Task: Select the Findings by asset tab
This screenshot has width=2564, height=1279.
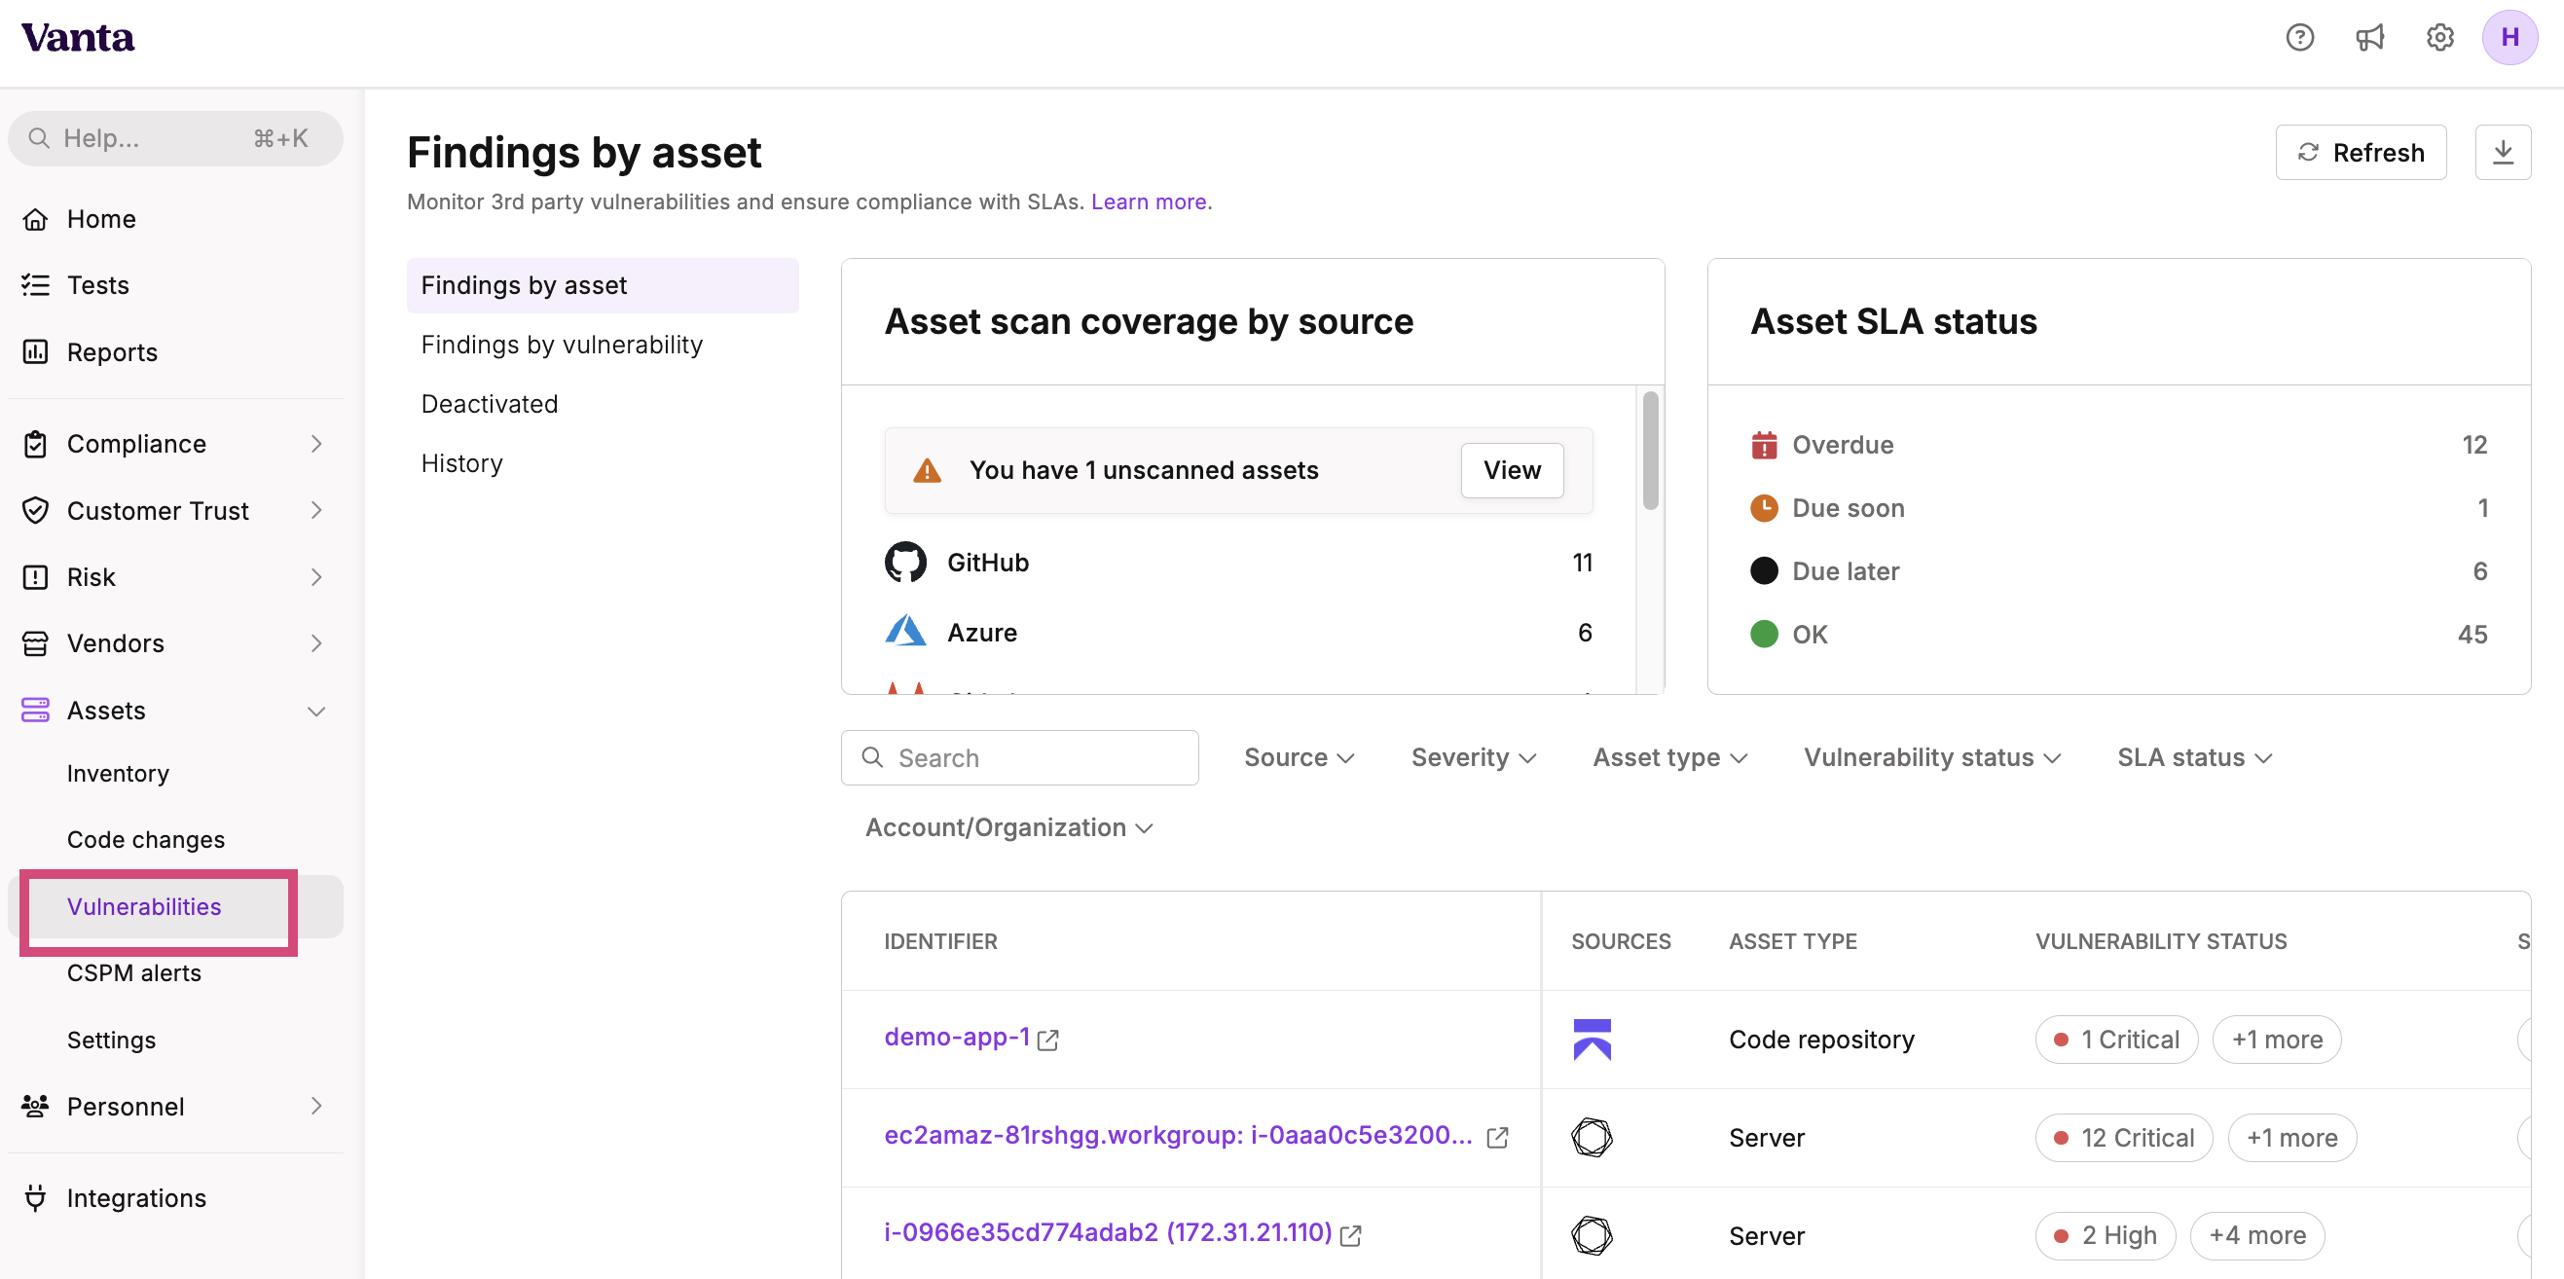Action: click(603, 285)
